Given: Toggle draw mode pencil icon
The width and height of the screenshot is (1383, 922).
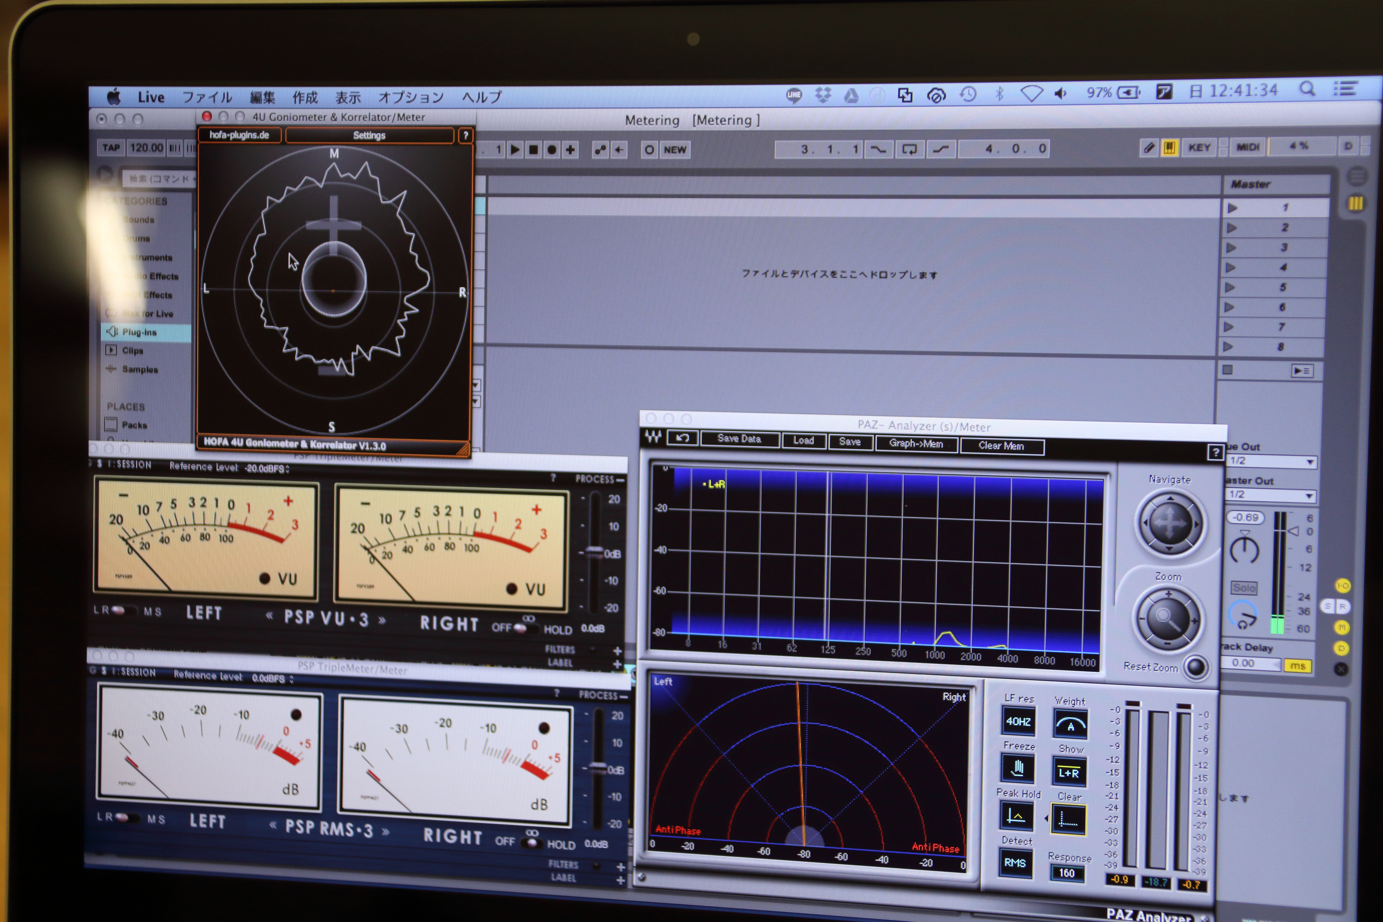Looking at the screenshot, I should 1148,147.
